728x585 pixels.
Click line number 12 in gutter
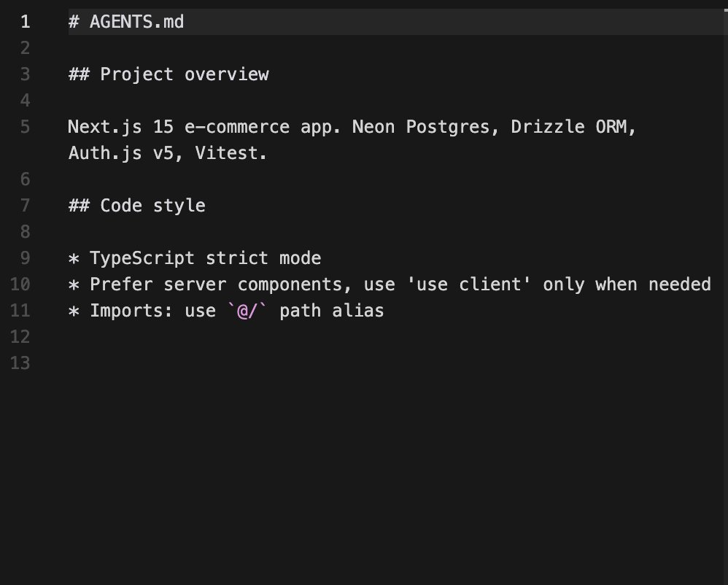(x=20, y=336)
